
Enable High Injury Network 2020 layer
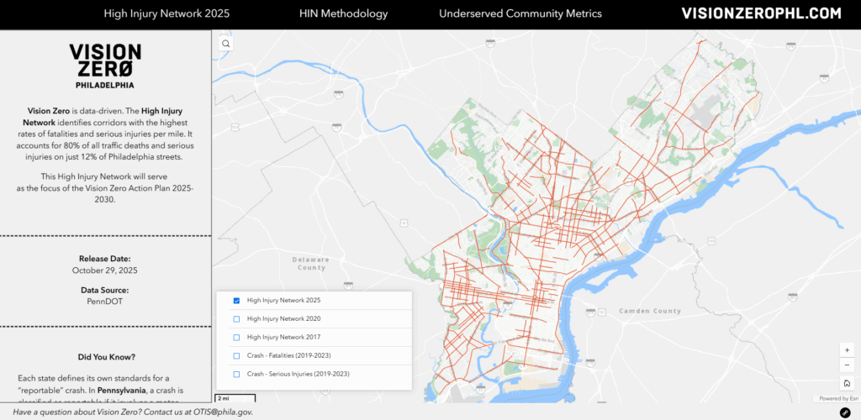click(236, 319)
